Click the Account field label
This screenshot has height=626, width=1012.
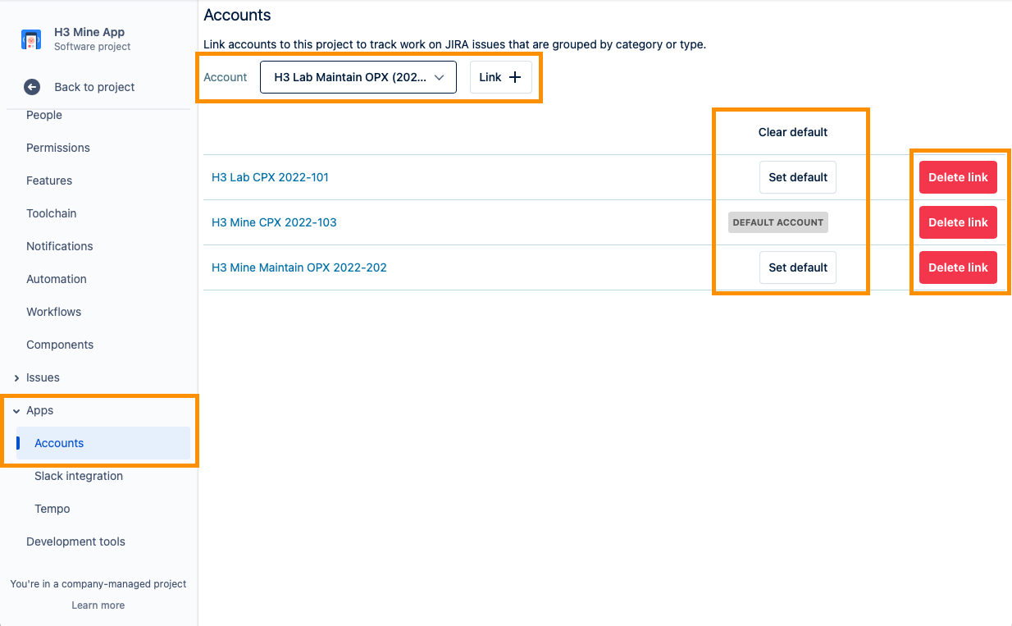[226, 77]
